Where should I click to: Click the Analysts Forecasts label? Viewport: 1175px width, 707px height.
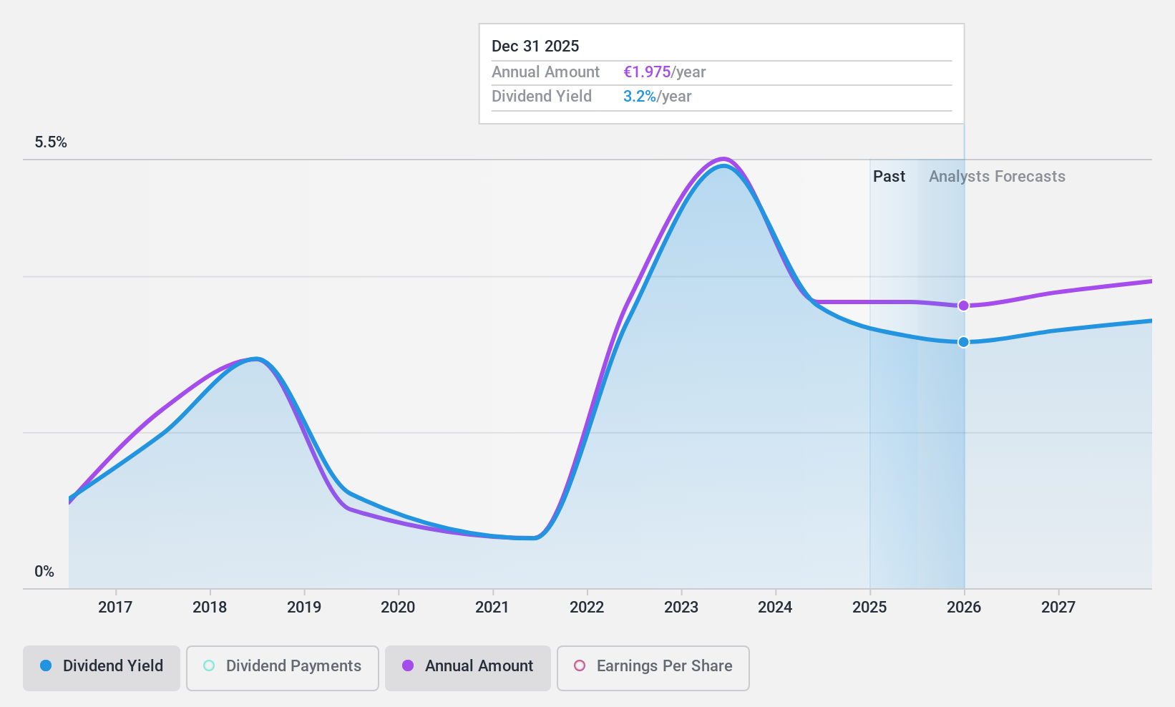(997, 177)
